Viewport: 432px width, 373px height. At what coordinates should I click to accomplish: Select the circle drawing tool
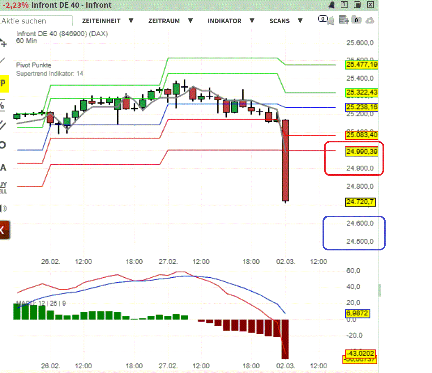[x=3, y=145]
